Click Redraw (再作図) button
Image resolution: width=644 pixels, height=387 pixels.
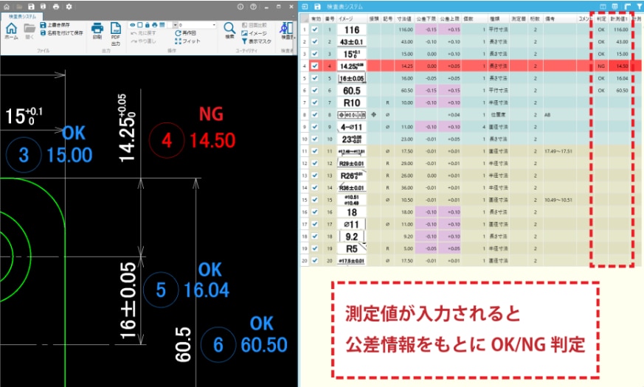186,33
